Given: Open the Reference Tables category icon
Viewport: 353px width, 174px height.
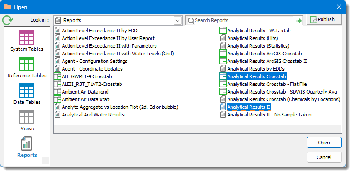Looking at the screenshot, I should (x=27, y=64).
